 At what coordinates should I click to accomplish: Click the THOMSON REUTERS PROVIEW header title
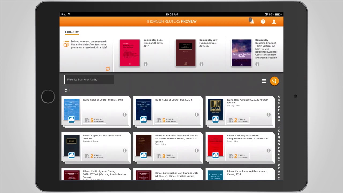point(171,21)
